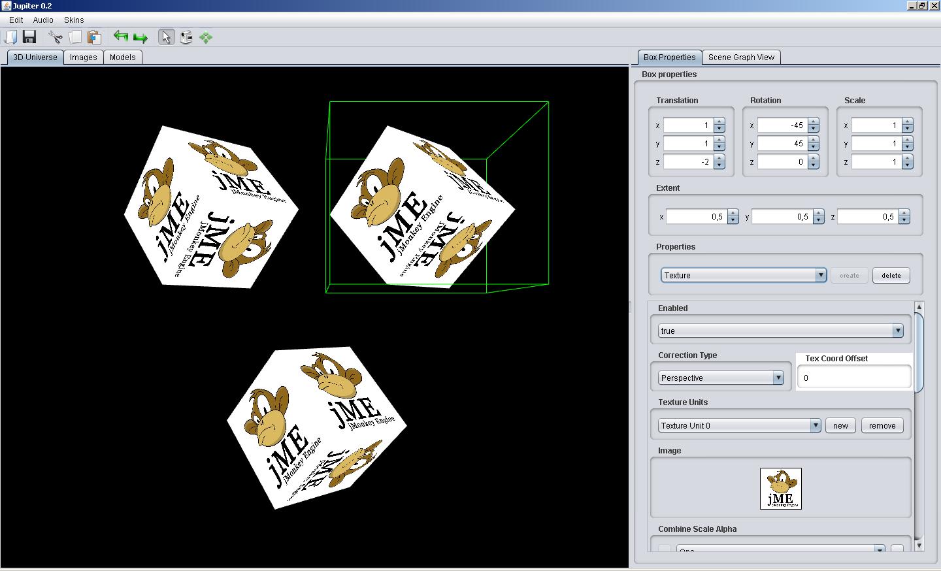Screen dimensions: 941x571
Task: Open the Scene Graph View tab
Action: tap(741, 57)
